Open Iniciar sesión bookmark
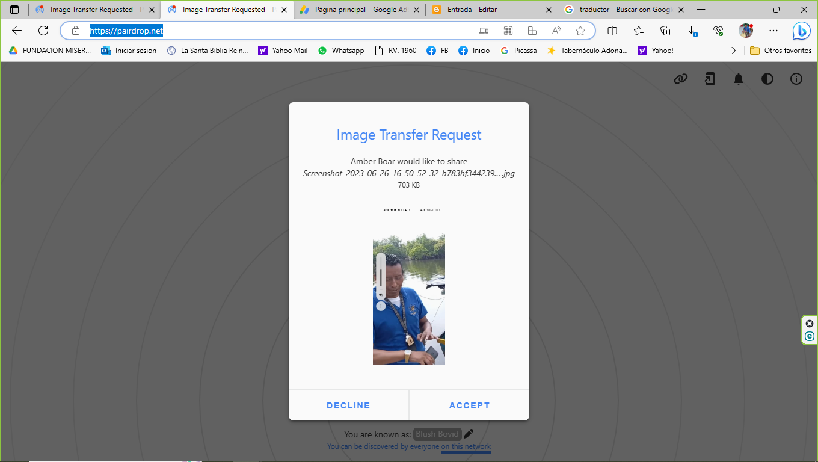Image resolution: width=818 pixels, height=462 pixels. point(129,51)
